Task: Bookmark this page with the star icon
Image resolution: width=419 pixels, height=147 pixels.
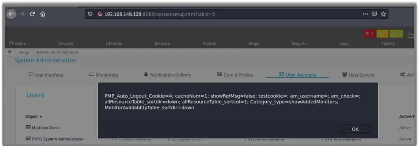Action: [383, 14]
